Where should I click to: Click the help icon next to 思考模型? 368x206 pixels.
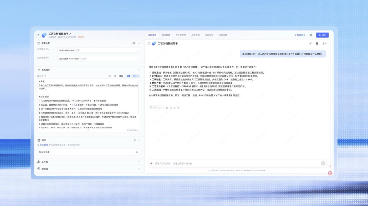coord(47,49)
